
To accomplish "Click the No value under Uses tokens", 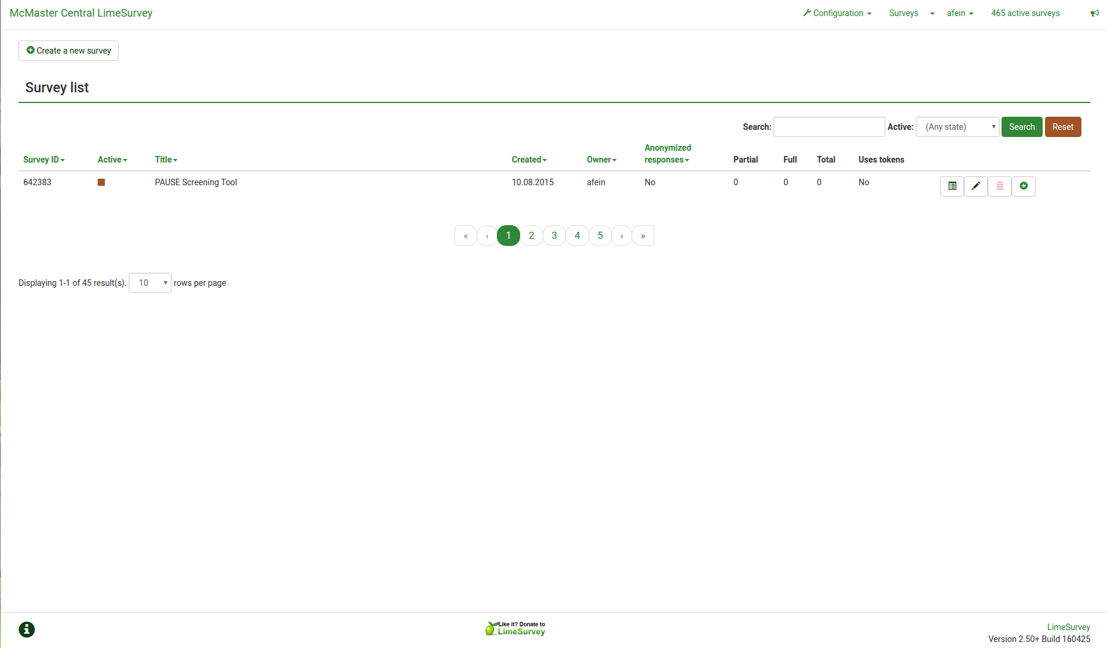I will click(864, 182).
